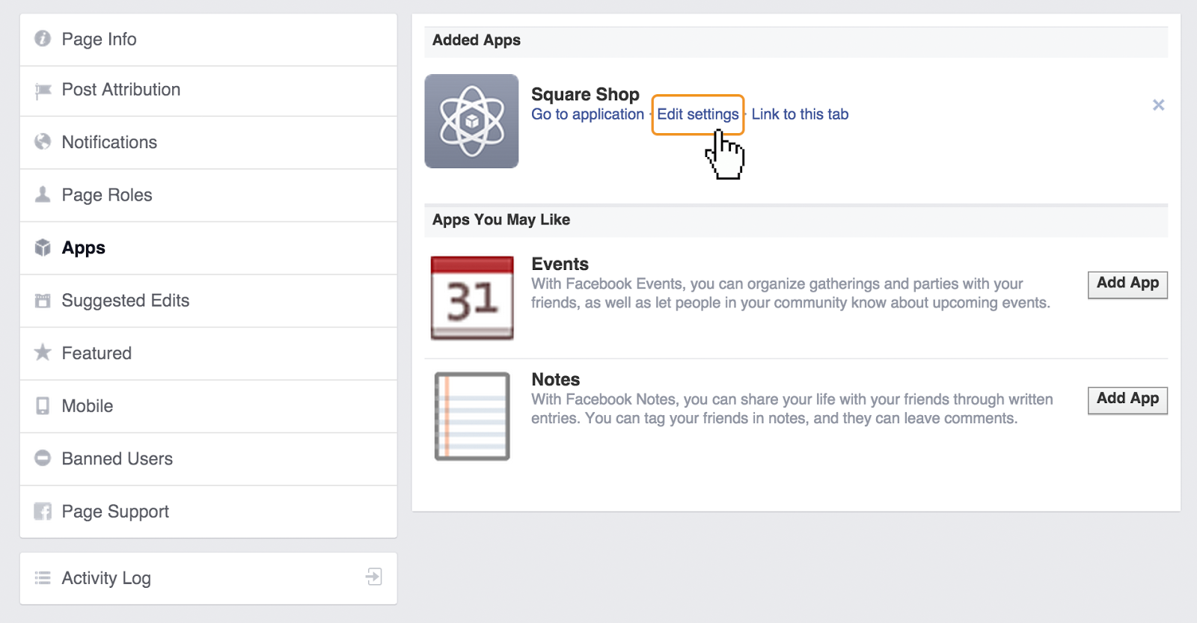1197x623 pixels.
Task: Click the Notes app title
Action: coord(555,380)
